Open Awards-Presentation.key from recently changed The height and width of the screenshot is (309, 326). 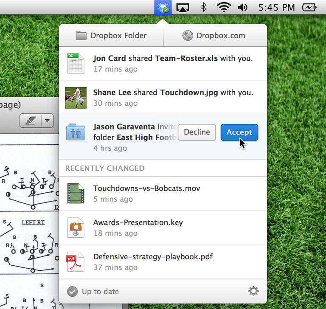pos(163,228)
